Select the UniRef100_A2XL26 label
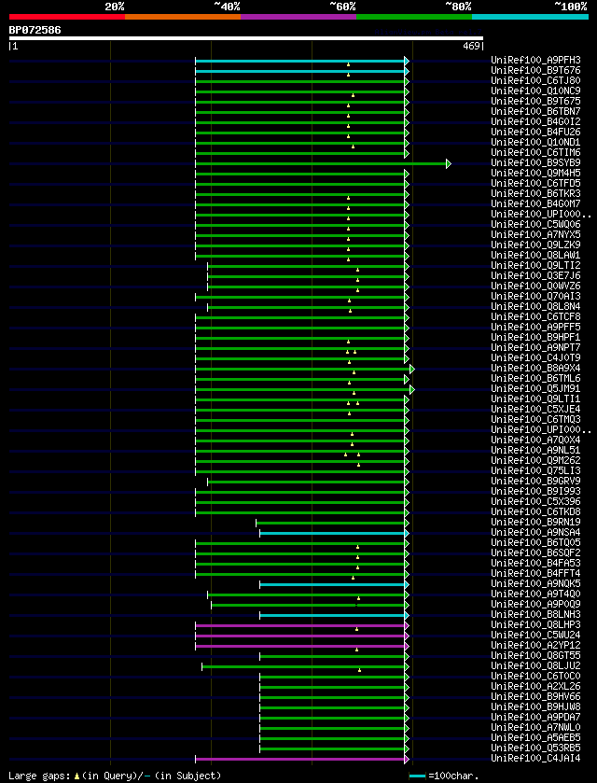The image size is (597, 783). pos(535,686)
